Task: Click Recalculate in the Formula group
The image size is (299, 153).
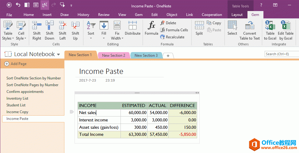Action: point(172,37)
